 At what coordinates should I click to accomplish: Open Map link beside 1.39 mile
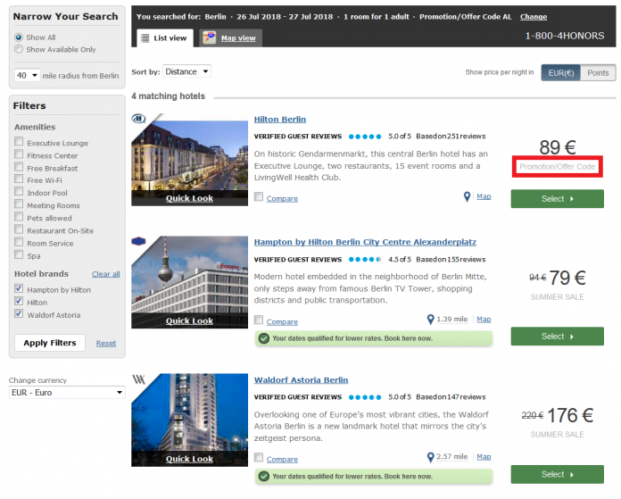pyautogui.click(x=484, y=320)
